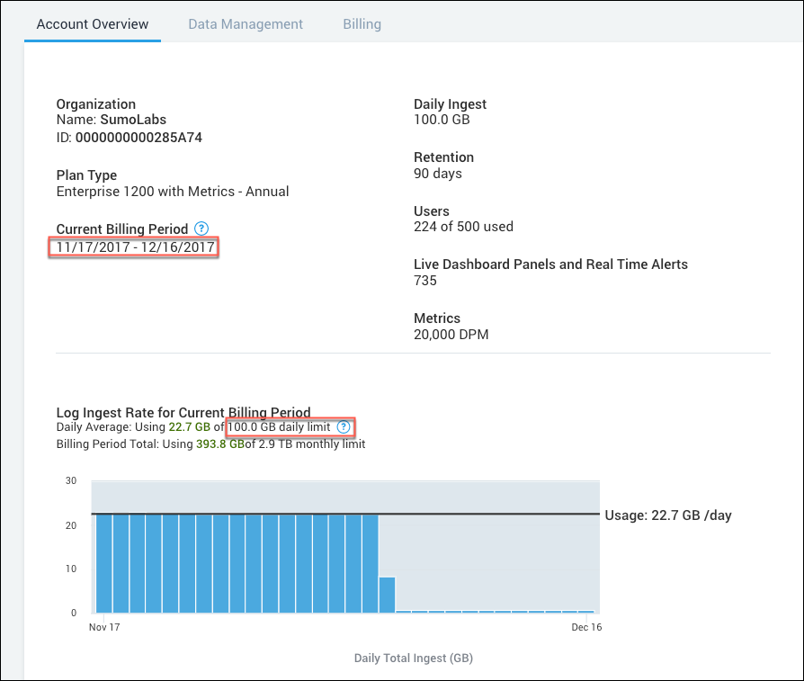Image resolution: width=804 pixels, height=681 pixels.
Task: Open the Billing tab
Action: tap(362, 23)
